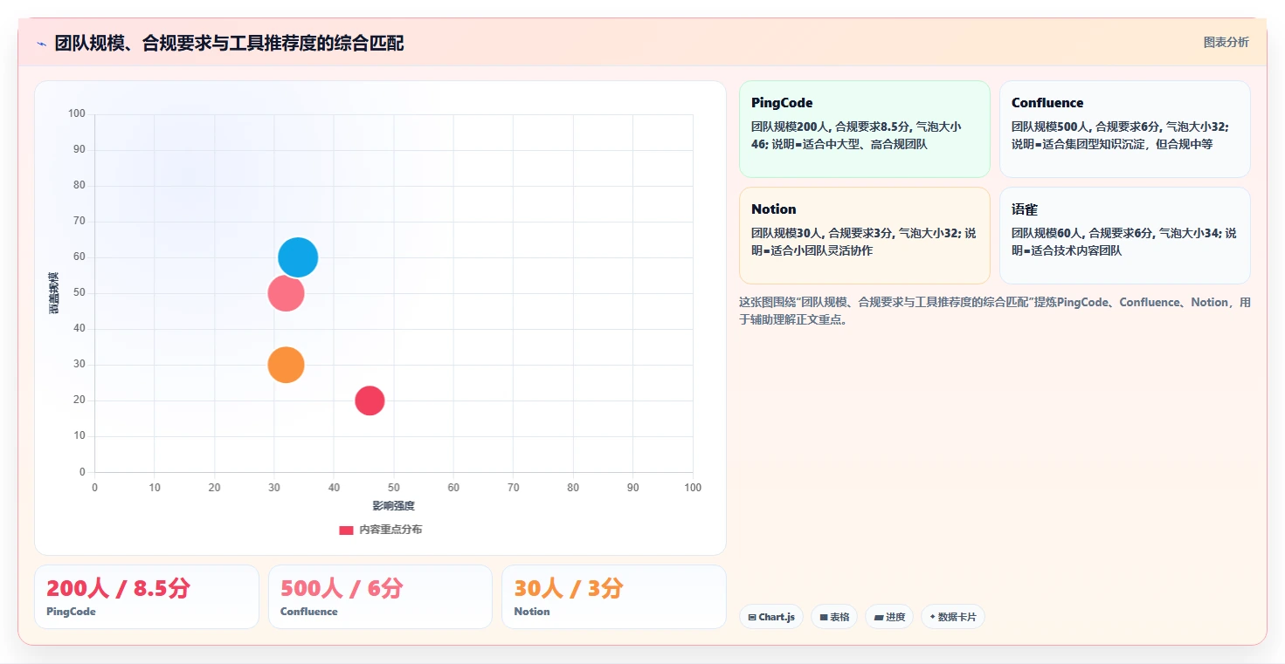Click the lightning icon beside the title
1285x664 pixels.
click(41, 44)
